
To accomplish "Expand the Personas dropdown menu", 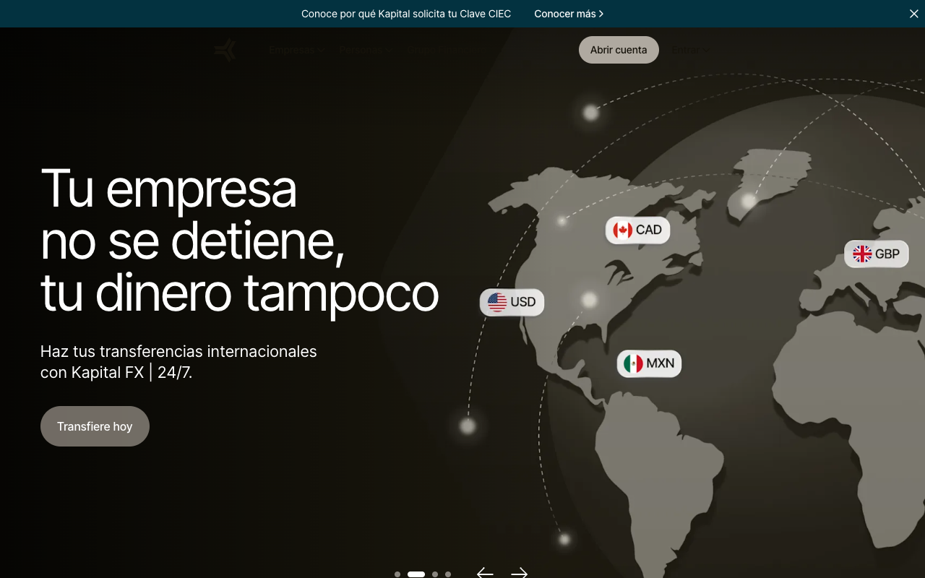I will (366, 50).
